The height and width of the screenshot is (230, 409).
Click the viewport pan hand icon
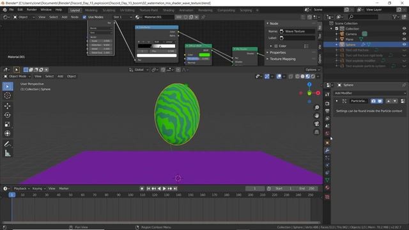[317, 116]
